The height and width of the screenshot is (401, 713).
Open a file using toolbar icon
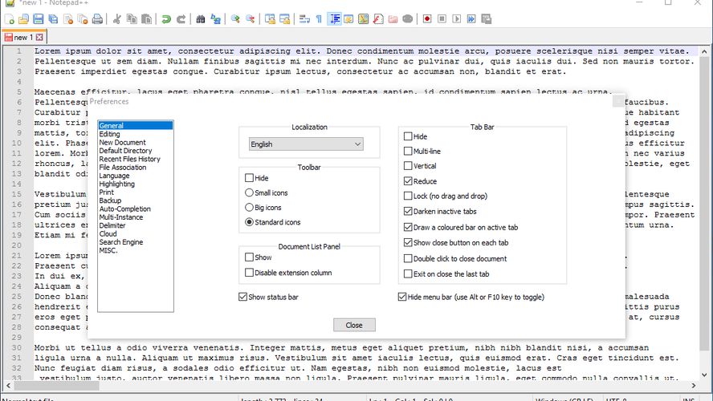(x=23, y=19)
